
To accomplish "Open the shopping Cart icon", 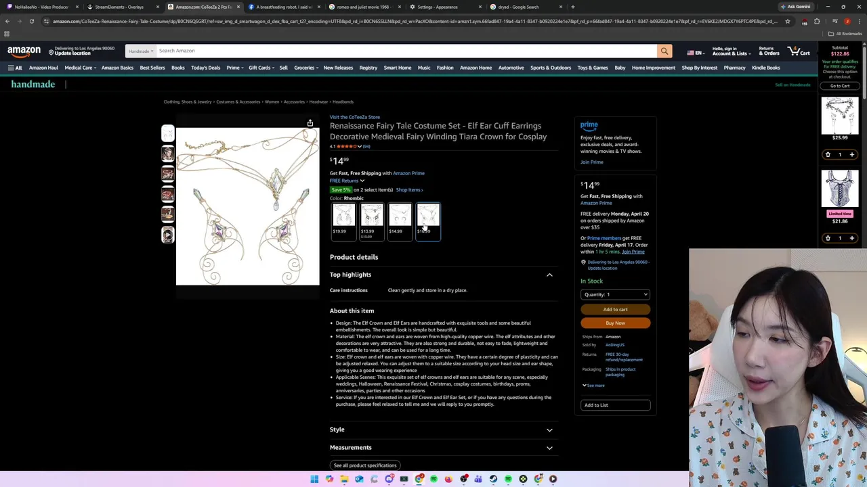I will point(799,51).
